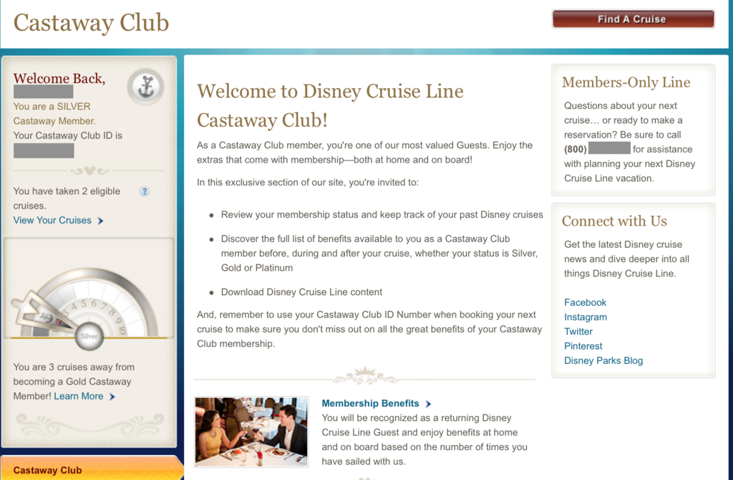
Task: Click the text 'You are a SILVER Castaway Member.'
Action: coord(54,114)
